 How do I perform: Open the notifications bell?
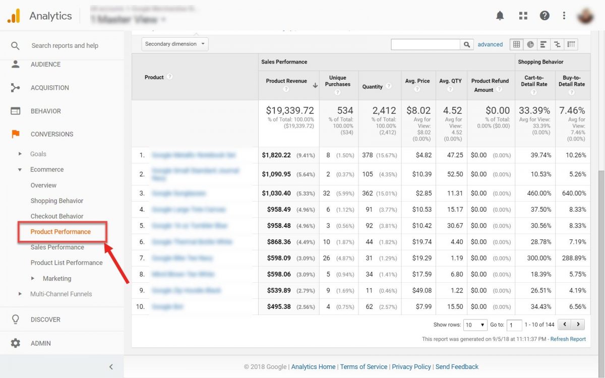pyautogui.click(x=500, y=16)
